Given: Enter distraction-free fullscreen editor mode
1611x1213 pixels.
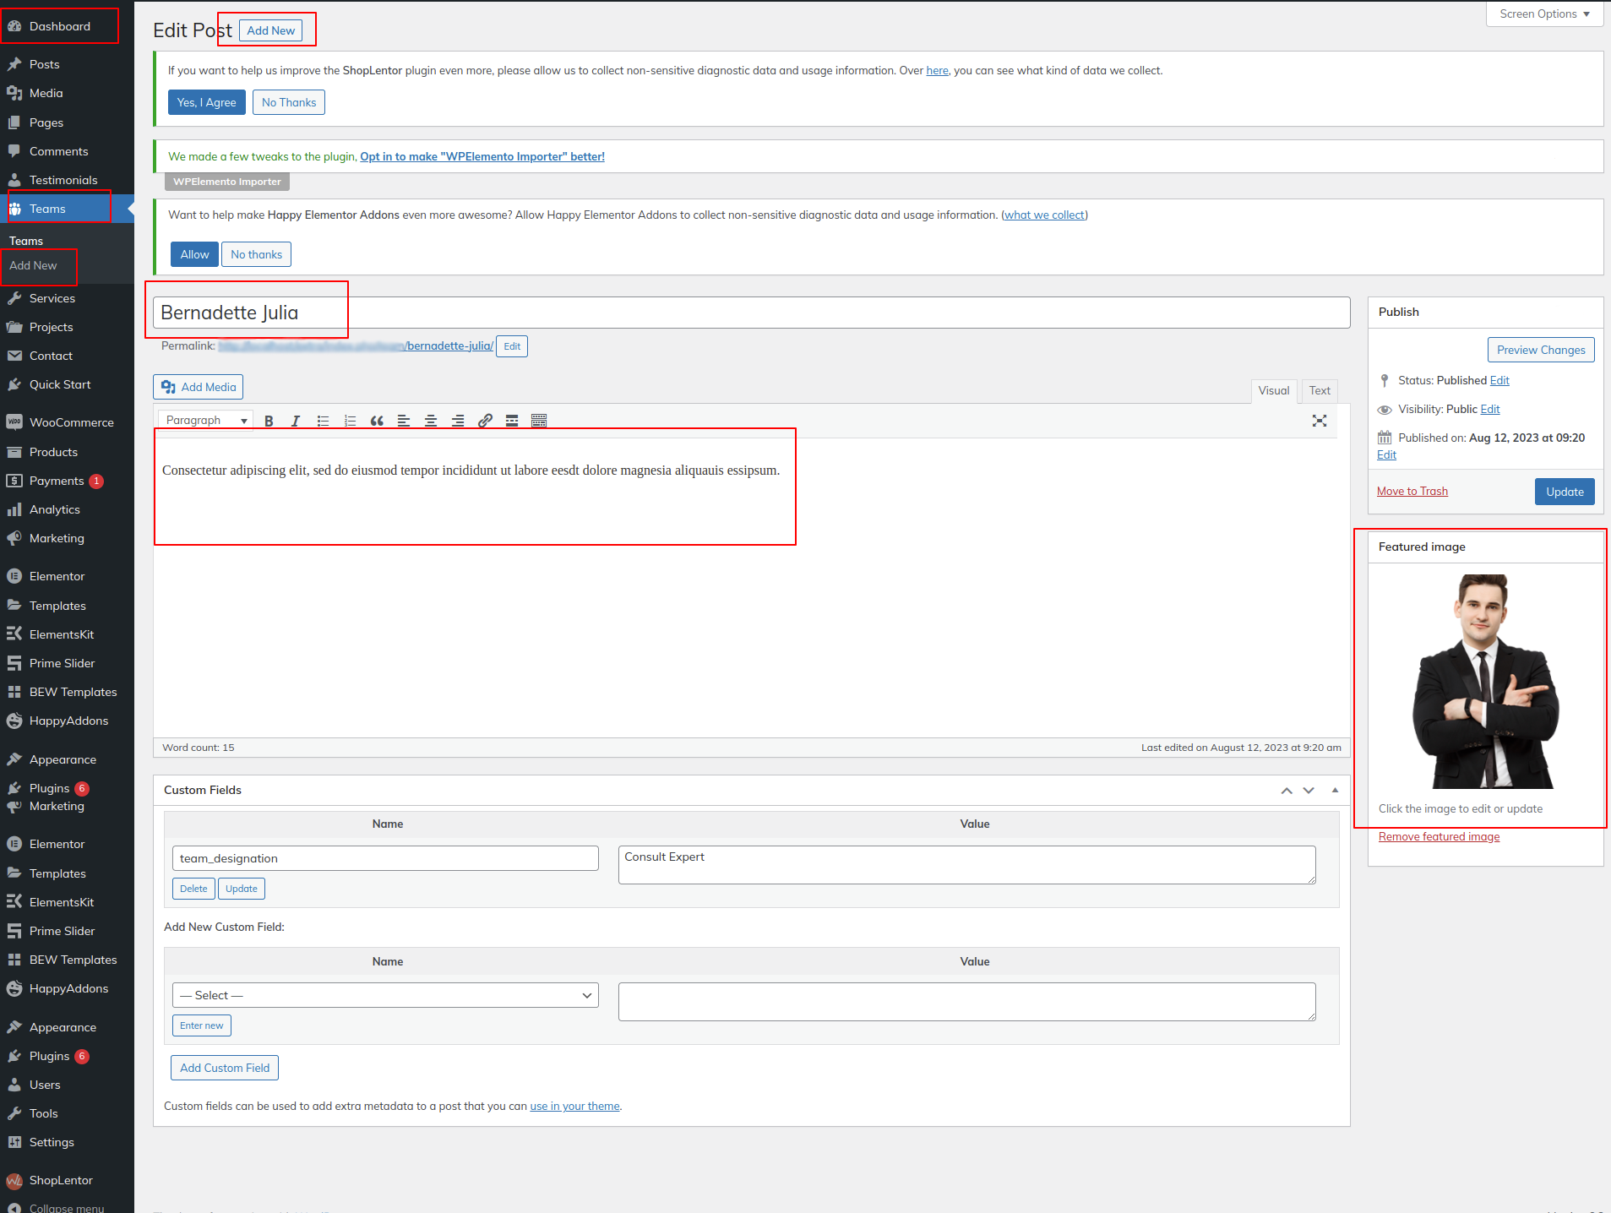Looking at the screenshot, I should coord(1320,421).
